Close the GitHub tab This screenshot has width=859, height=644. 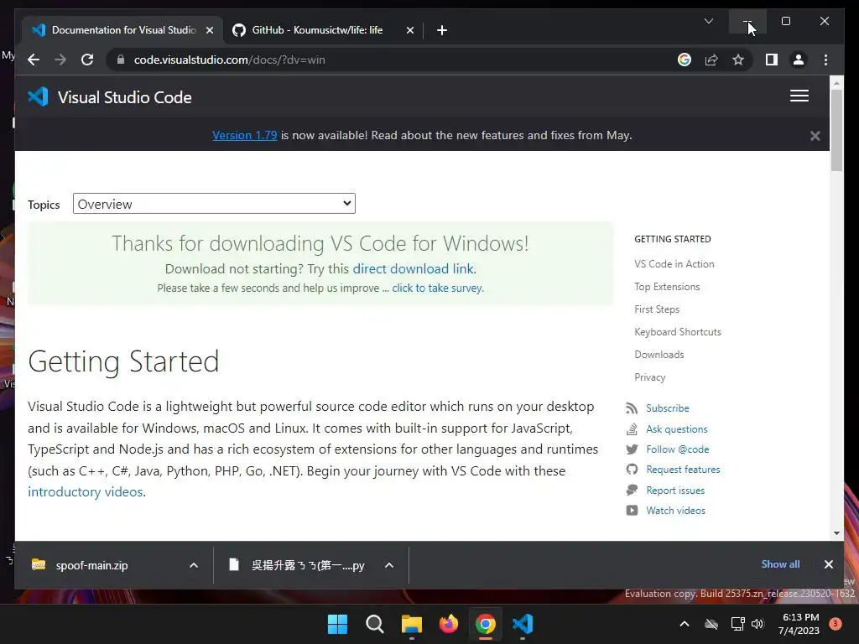coord(409,30)
